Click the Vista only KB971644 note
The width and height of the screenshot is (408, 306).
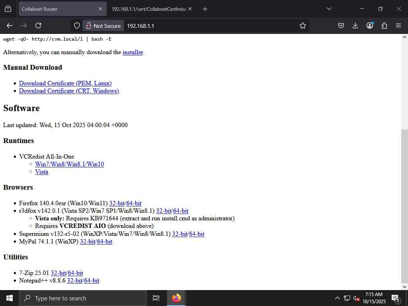[x=135, y=219]
